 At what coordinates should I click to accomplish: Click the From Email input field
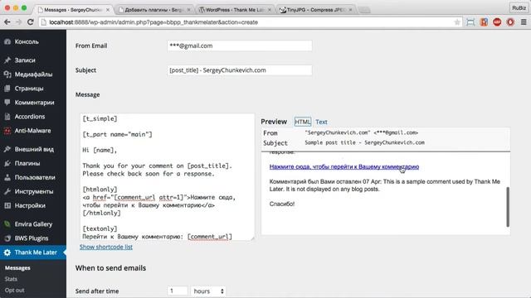coord(240,46)
